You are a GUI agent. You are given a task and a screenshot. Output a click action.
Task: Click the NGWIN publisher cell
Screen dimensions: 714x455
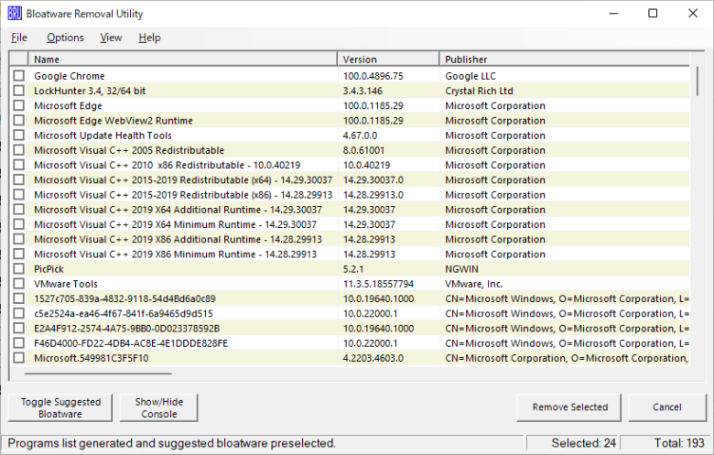coord(461,269)
